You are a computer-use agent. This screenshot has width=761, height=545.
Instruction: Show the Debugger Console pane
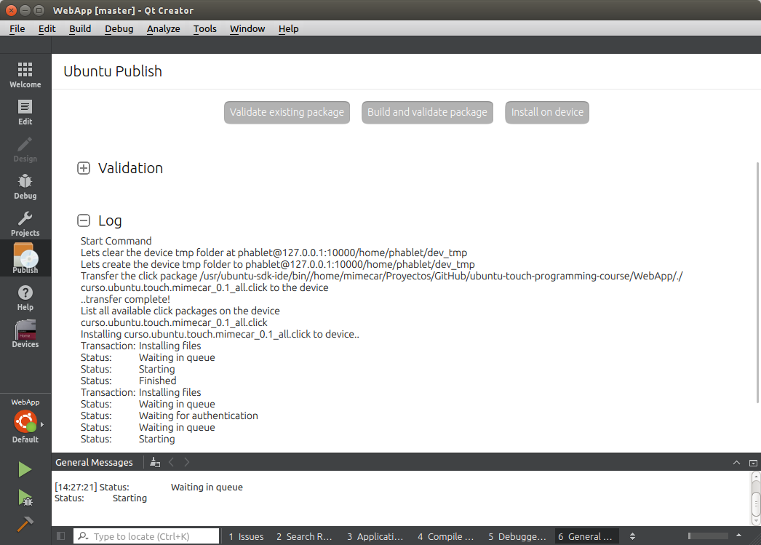click(517, 536)
